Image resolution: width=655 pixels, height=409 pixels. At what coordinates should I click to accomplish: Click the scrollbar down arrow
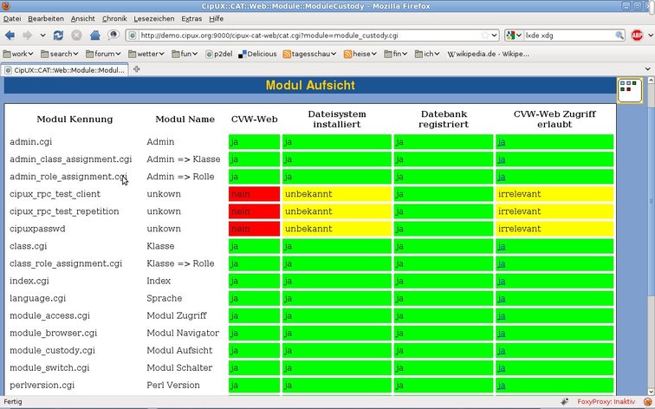point(651,392)
